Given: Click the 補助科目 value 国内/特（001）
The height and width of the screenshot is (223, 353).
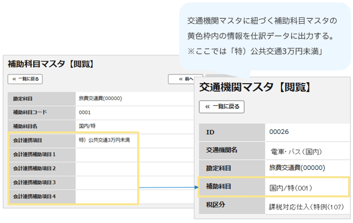Looking at the screenshot, I should tap(291, 188).
